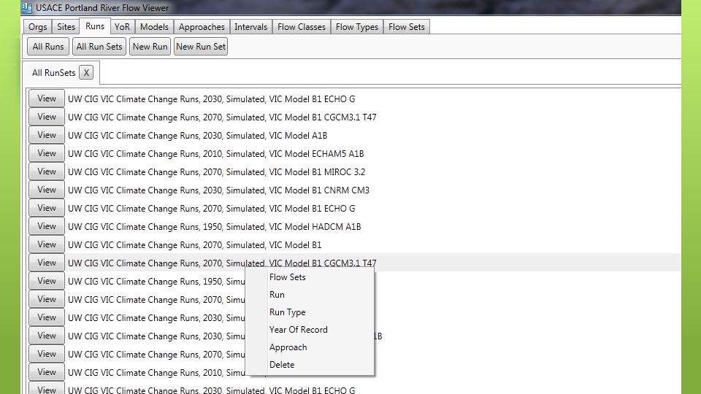701x394 pixels.
Task: View the first 2070 B1 CGCM3.1 T47 run set
Action: (47, 117)
